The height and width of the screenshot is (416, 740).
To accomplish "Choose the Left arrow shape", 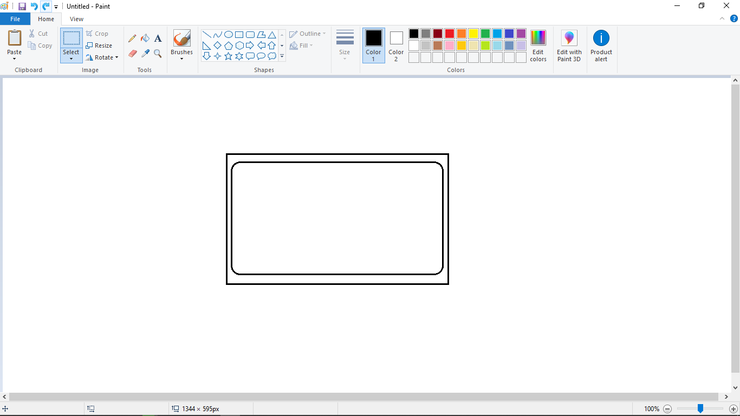I will pos(261,45).
